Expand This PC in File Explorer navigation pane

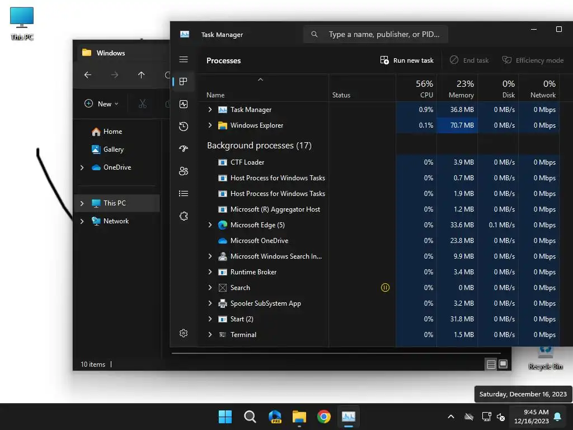pyautogui.click(x=82, y=203)
